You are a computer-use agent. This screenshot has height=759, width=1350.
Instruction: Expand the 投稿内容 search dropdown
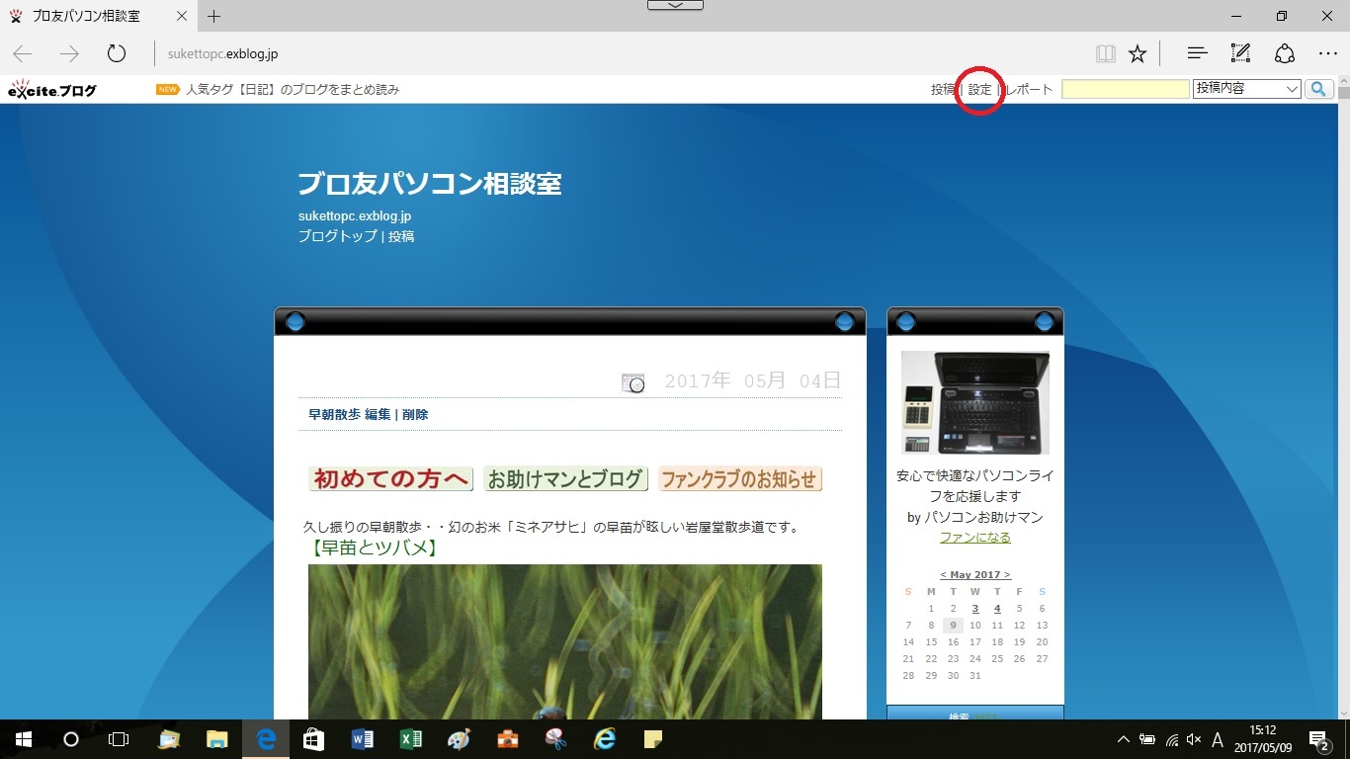coord(1247,89)
